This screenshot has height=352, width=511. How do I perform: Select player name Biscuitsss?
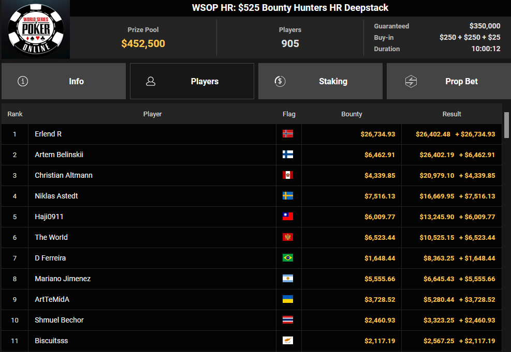(51, 341)
